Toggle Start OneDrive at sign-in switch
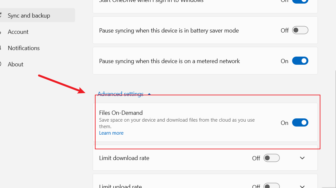The width and height of the screenshot is (336, 188). click(300, 2)
